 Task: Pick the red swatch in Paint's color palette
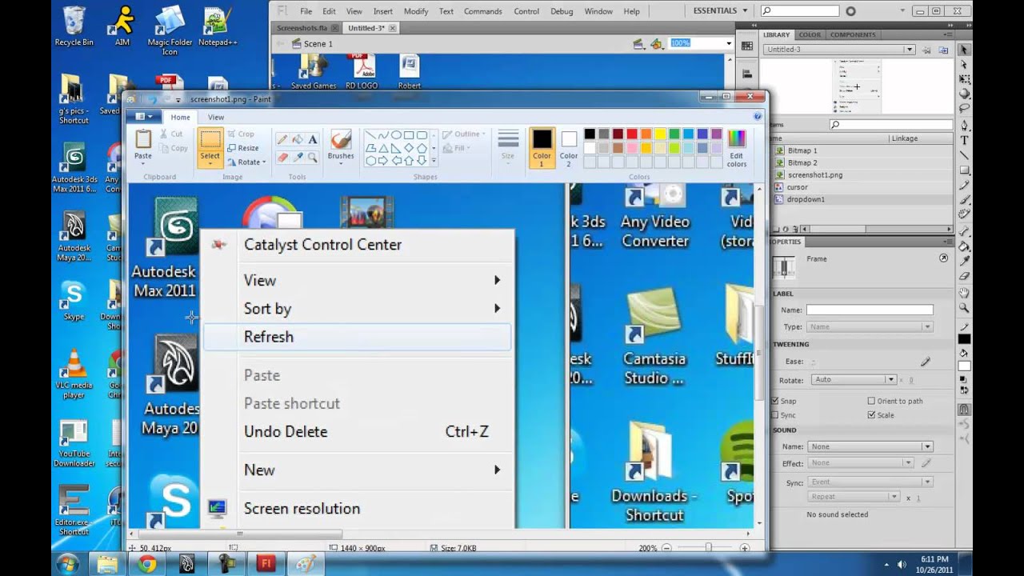[x=632, y=134]
